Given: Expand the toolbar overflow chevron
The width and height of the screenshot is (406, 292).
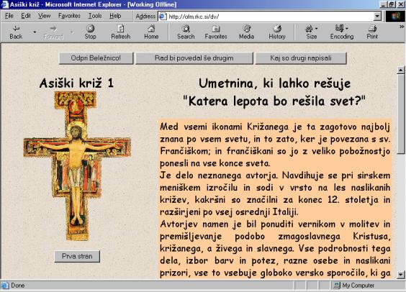Looking at the screenshot, I should (402, 27).
